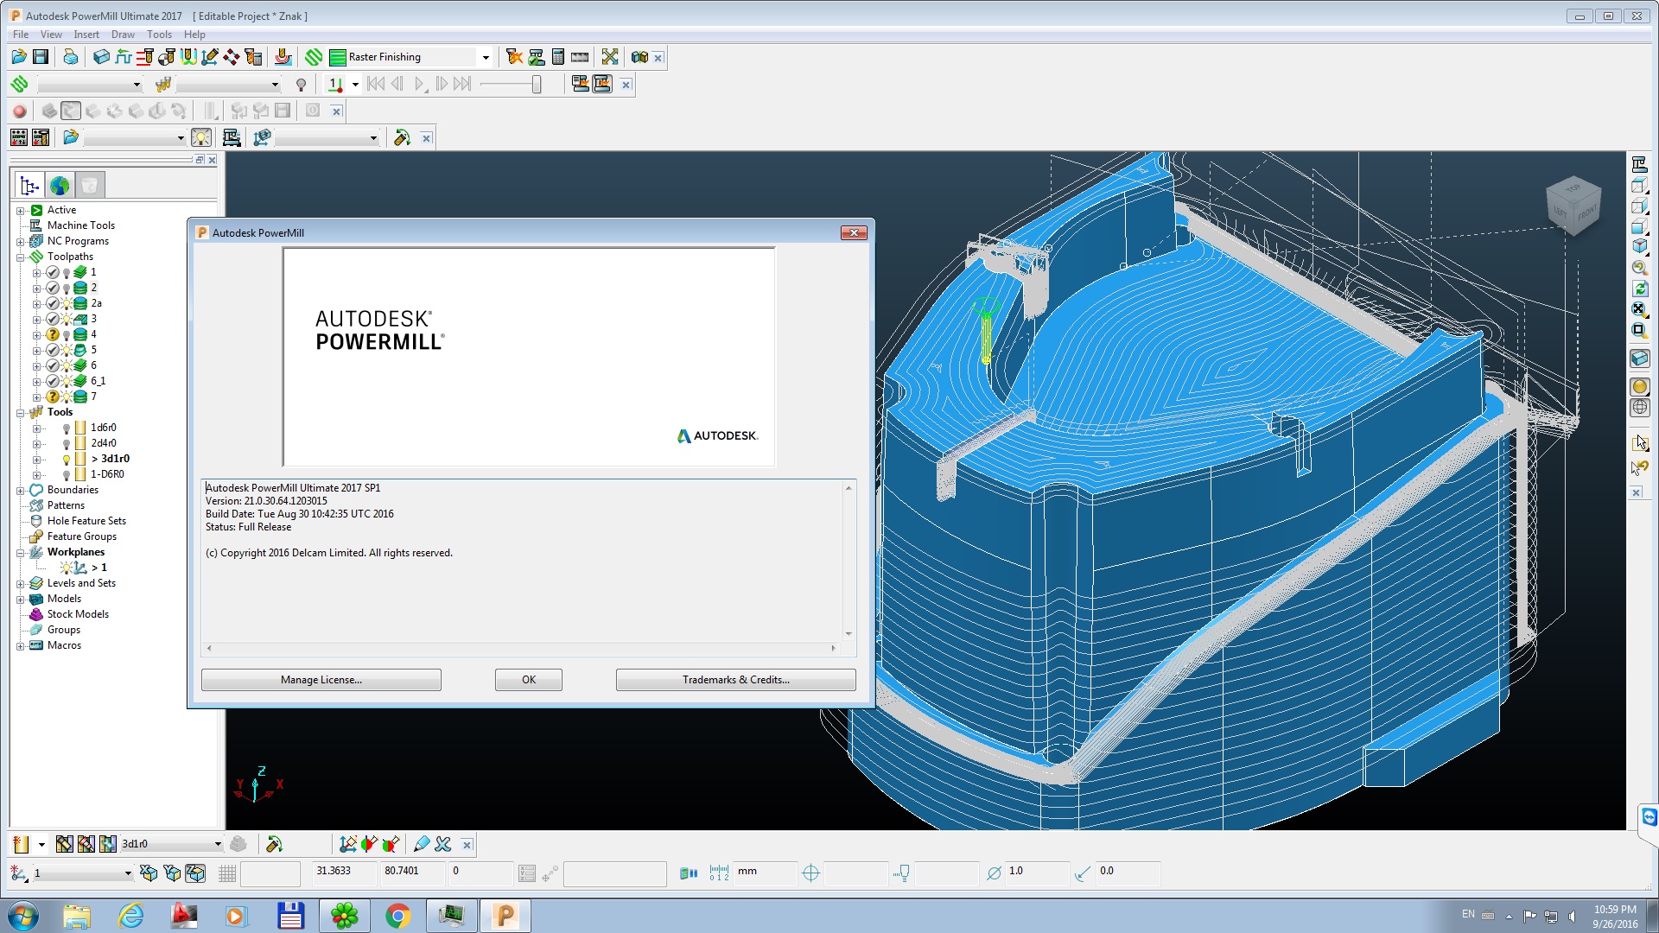This screenshot has height=933, width=1659.
Task: Open the Insert menu
Action: tap(86, 35)
